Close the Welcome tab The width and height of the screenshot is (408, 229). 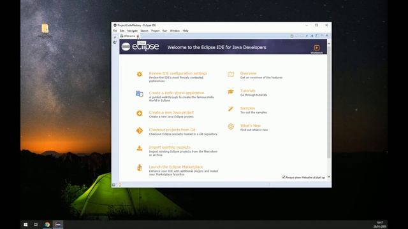point(138,36)
